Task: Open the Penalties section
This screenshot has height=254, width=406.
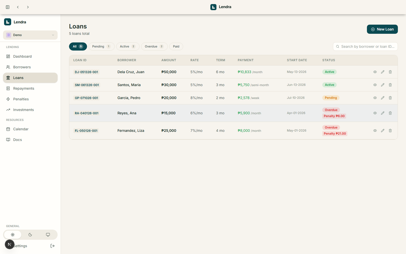Action: [30, 99]
